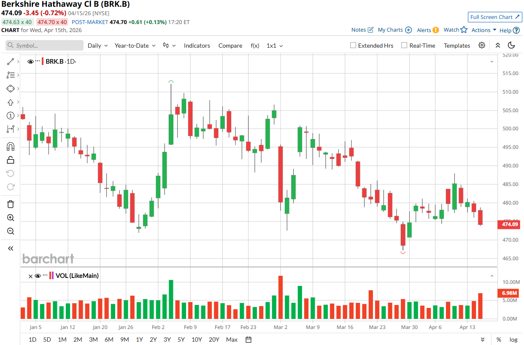Select the arrow marker annotation tool
Screen dimensions: 524x345
[11, 102]
